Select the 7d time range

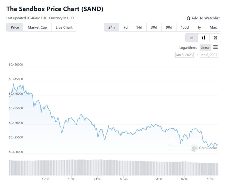[125, 27]
